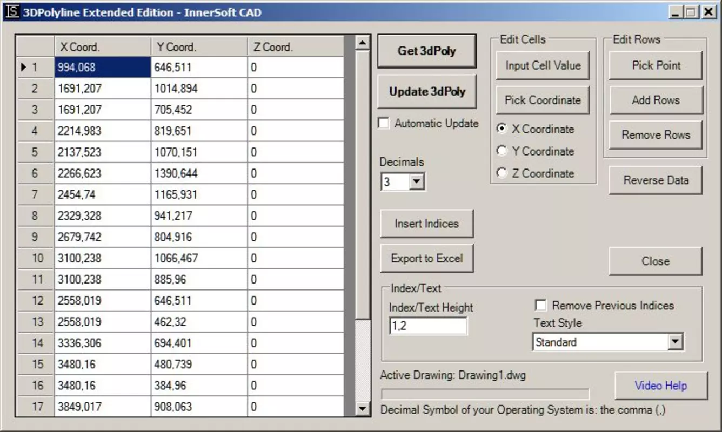
Task: Click Insert Indices button
Action: point(426,224)
